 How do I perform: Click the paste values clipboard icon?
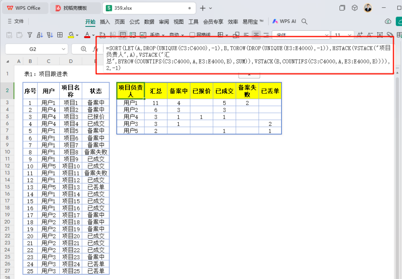point(9,35)
